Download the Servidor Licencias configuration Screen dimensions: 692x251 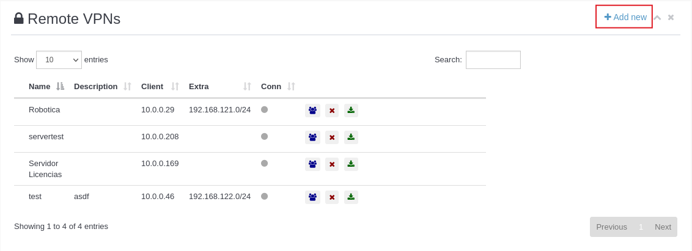351,164
